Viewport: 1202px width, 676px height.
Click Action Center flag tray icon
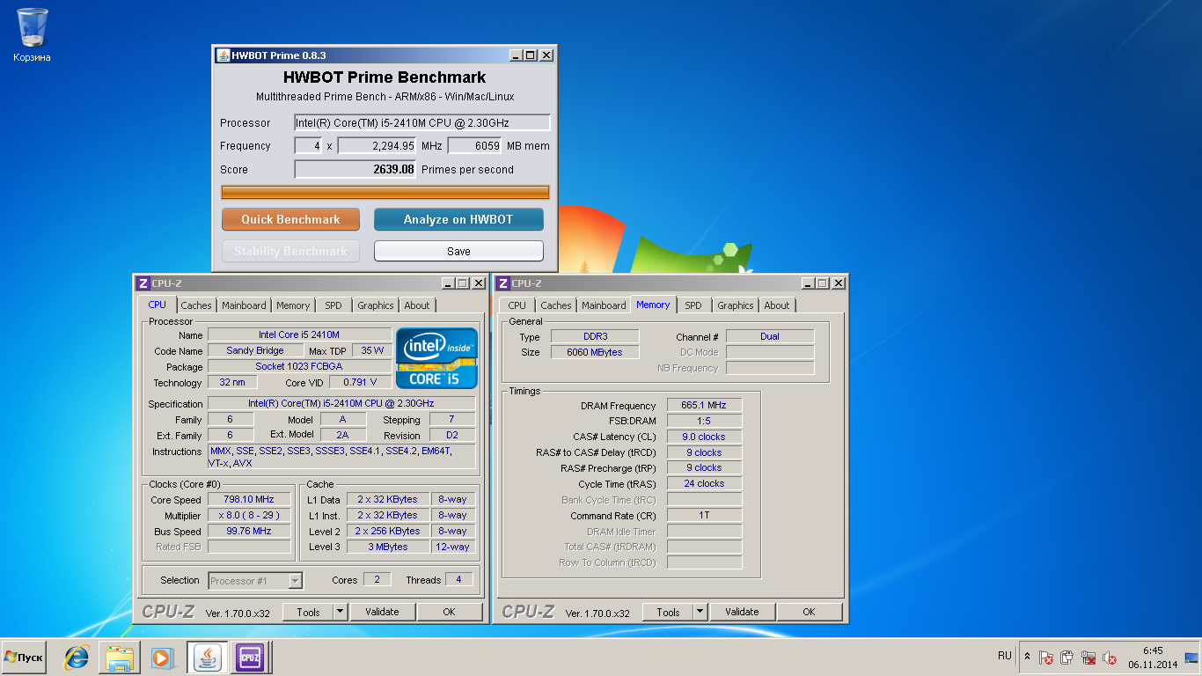(1046, 658)
